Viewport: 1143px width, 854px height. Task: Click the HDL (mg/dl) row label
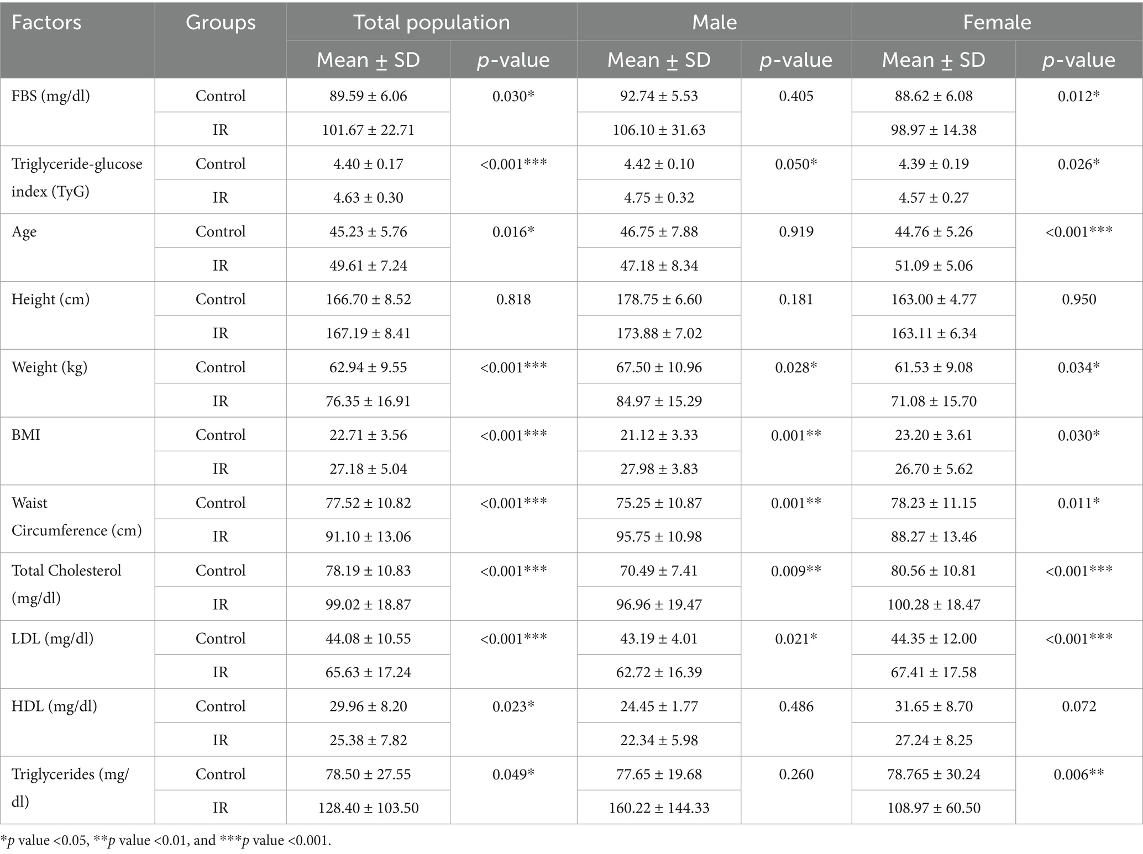click(54, 707)
